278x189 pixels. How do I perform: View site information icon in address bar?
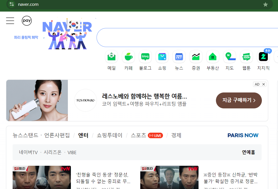tap(12, 4)
